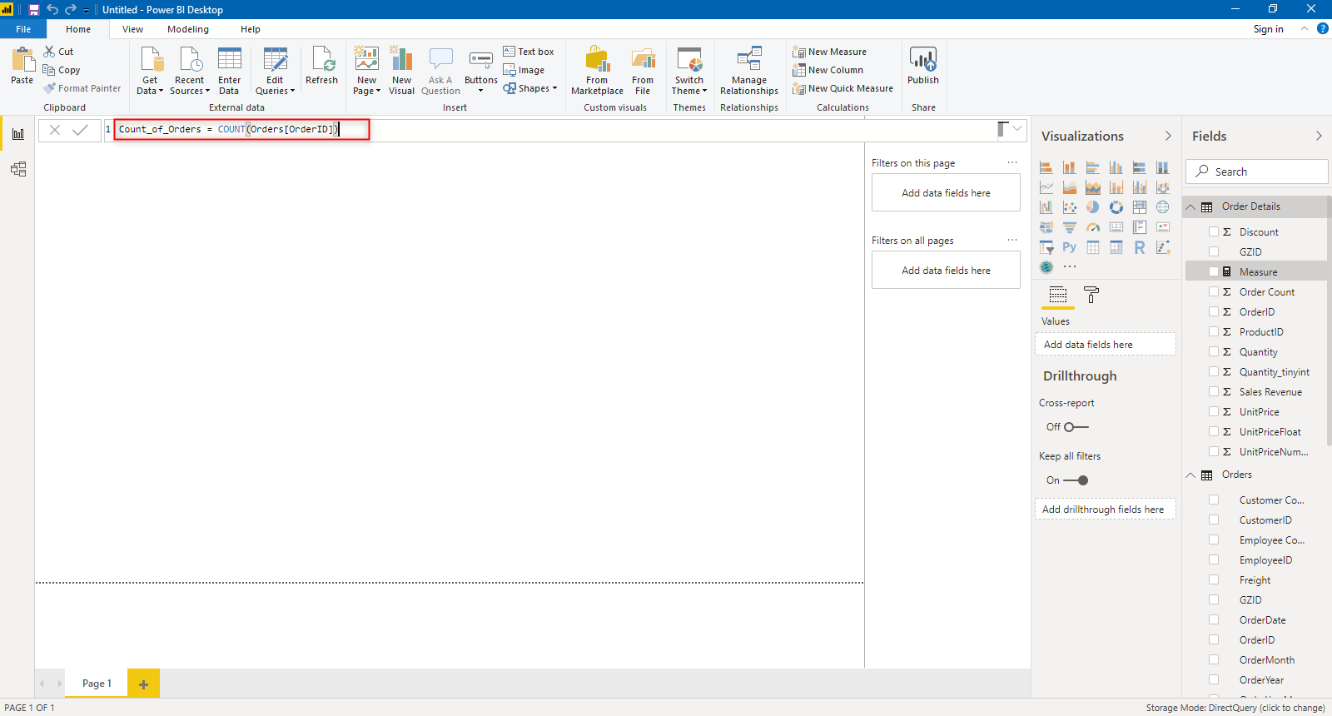
Task: Check the Quantity field checkbox
Action: pyautogui.click(x=1214, y=352)
